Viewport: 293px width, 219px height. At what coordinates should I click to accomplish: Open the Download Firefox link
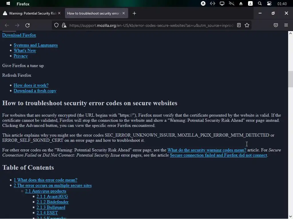(x=19, y=35)
